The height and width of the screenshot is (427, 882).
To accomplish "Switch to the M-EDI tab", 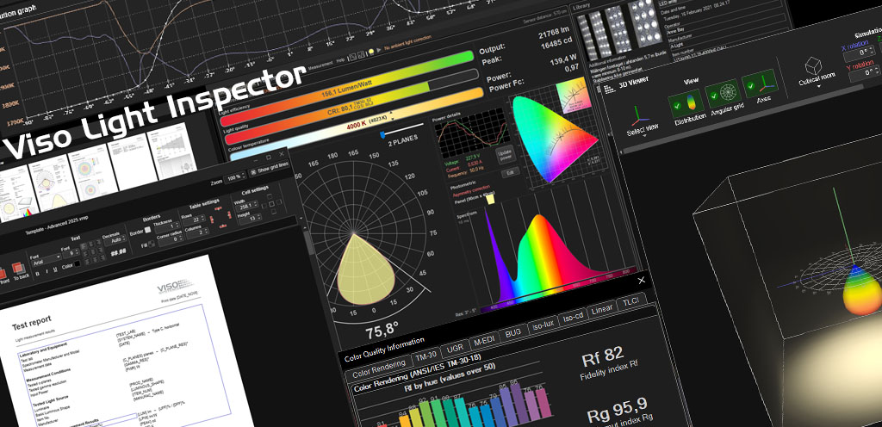I will click(484, 341).
